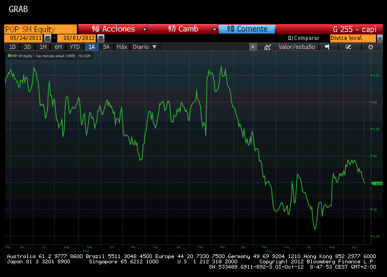Select the 6M time range tab
The height and width of the screenshot is (277, 387).
(x=58, y=47)
